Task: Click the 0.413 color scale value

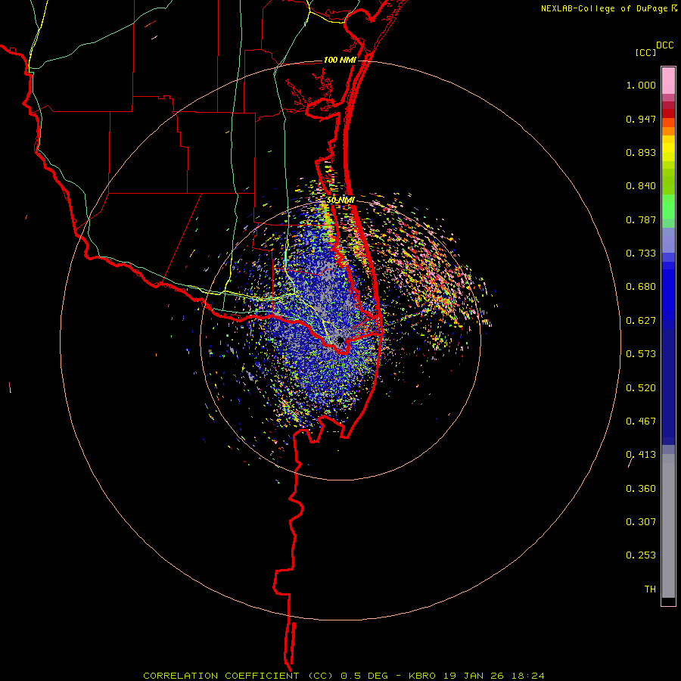Action: [x=641, y=455]
